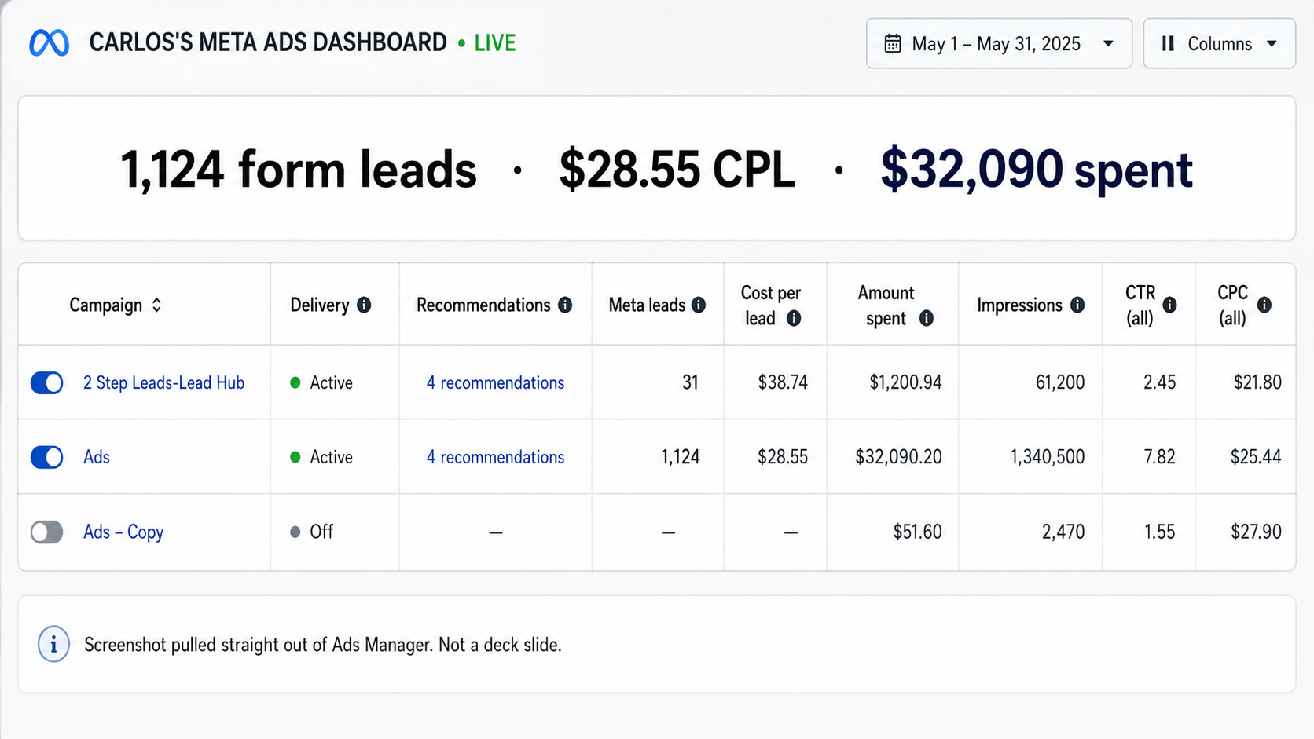View 4 recommendations for 2 Step Leads-Lead Hub
The image size is (1314, 739).
(x=495, y=382)
